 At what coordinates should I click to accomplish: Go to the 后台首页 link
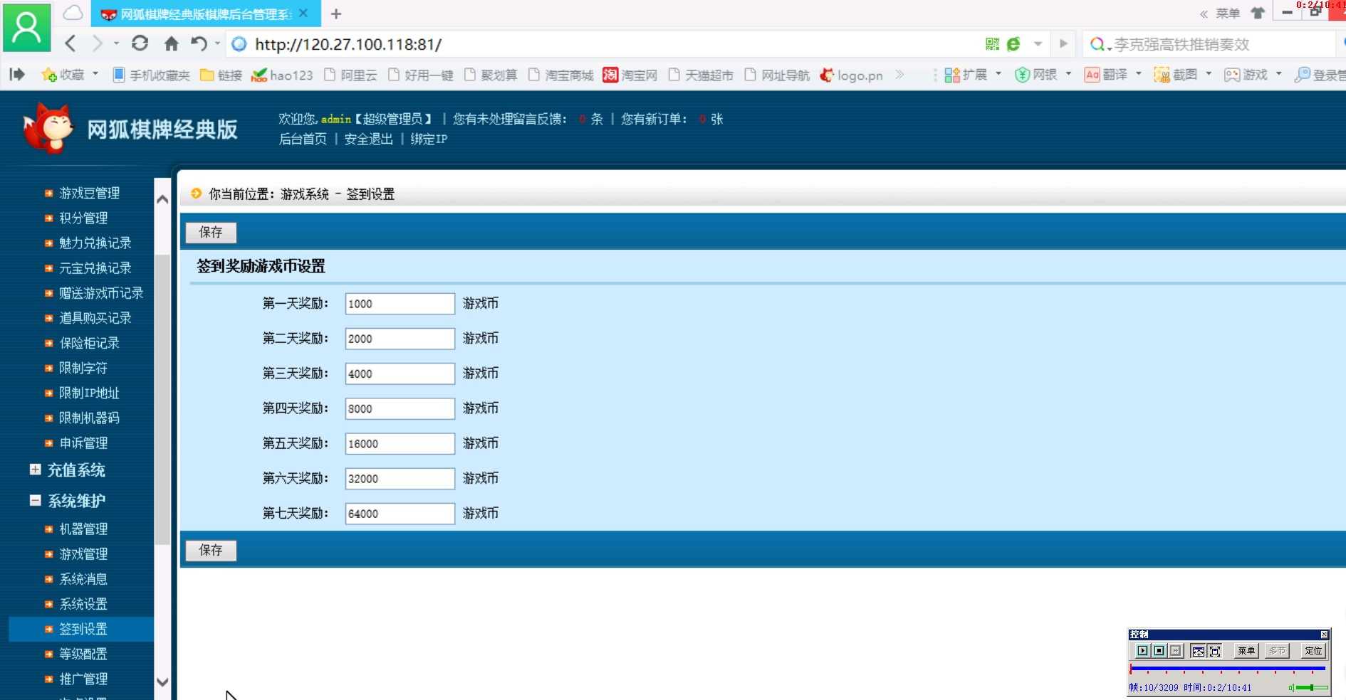tap(303, 139)
